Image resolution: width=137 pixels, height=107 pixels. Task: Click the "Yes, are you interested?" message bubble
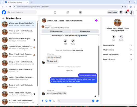tap(88, 75)
